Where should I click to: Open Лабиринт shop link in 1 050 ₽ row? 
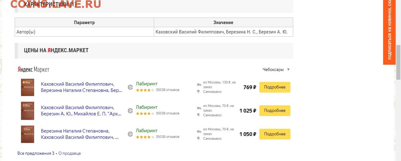tap(147, 131)
